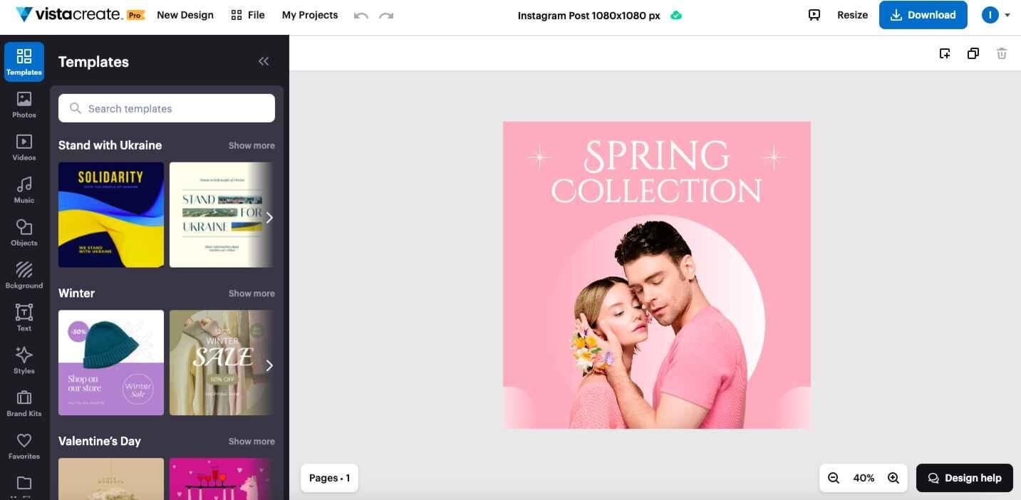Viewport: 1021px width, 500px height.
Task: Open the Styles sidebar panel
Action: coord(24,361)
